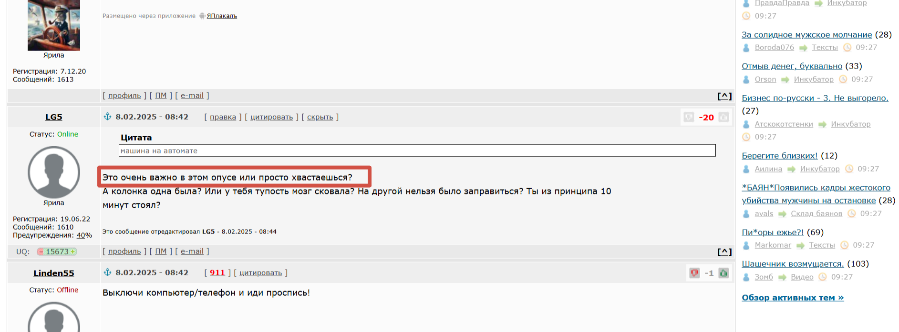
Task: Click thumbs-down icon on Linden55's post
Action: coord(694,273)
